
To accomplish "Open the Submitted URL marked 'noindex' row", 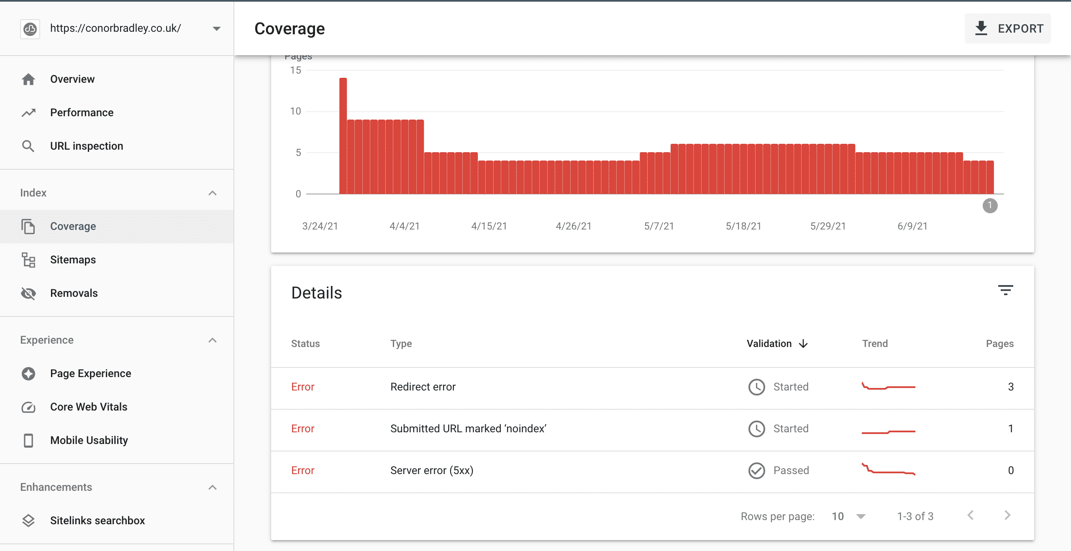I will [x=652, y=430].
